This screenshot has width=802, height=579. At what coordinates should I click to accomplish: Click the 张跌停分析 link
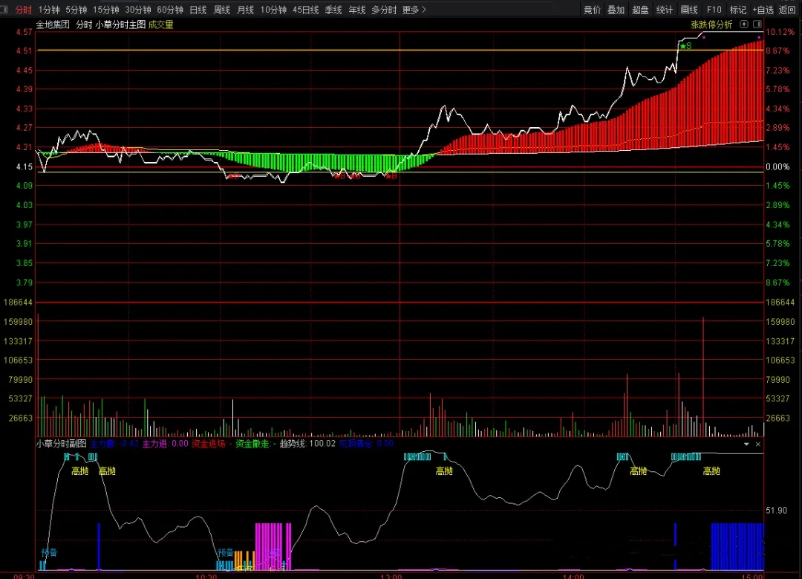point(711,25)
